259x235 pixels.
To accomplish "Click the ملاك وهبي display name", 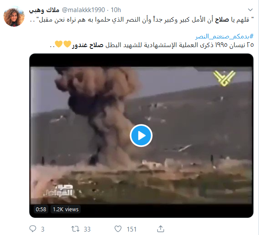I will point(44,10).
